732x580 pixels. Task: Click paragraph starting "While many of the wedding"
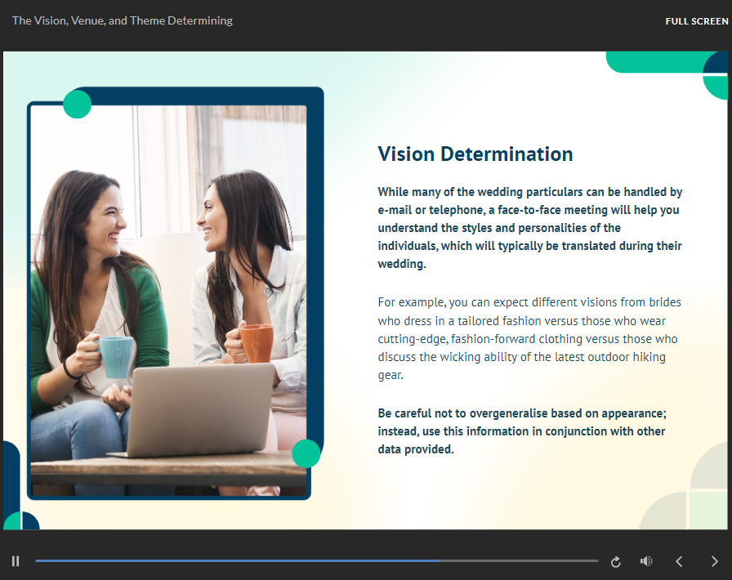(x=530, y=228)
